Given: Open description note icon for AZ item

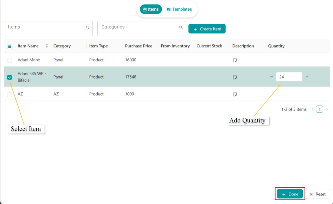Looking at the screenshot, I should (235, 95).
